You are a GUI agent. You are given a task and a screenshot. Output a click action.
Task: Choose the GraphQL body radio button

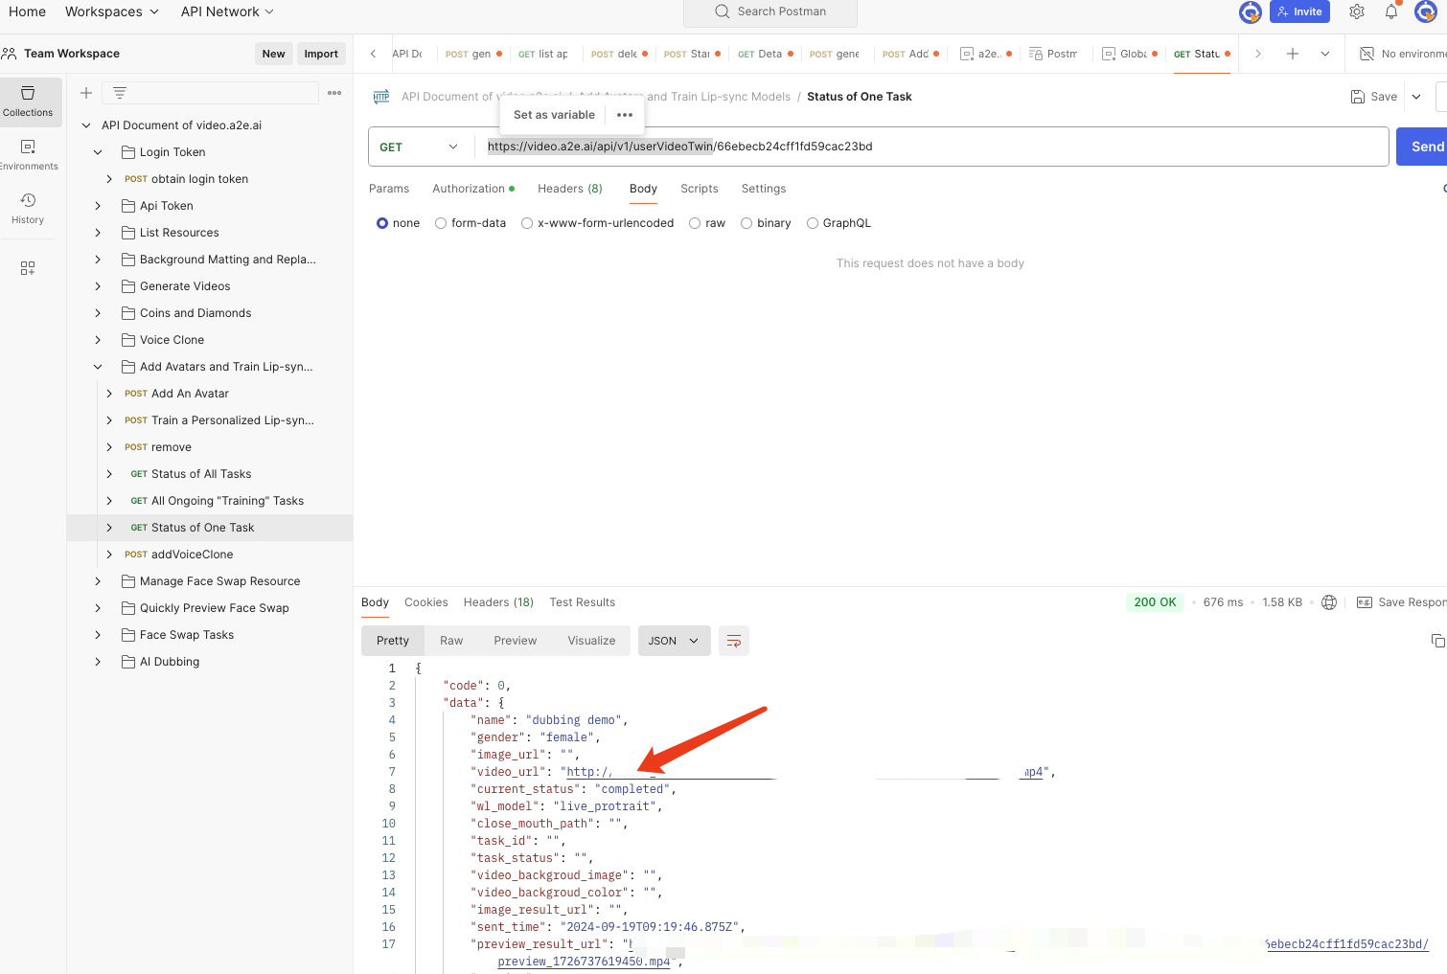pos(813,223)
